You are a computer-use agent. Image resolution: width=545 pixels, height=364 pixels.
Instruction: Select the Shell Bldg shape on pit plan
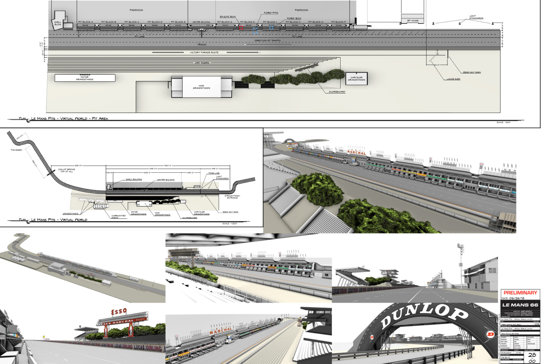pyautogui.click(x=59, y=20)
